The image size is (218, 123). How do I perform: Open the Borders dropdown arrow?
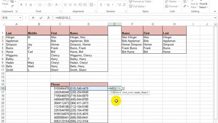coord(43,5)
